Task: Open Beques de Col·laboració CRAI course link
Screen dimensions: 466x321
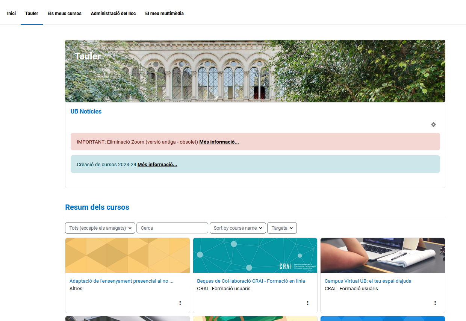Action: 251,281
